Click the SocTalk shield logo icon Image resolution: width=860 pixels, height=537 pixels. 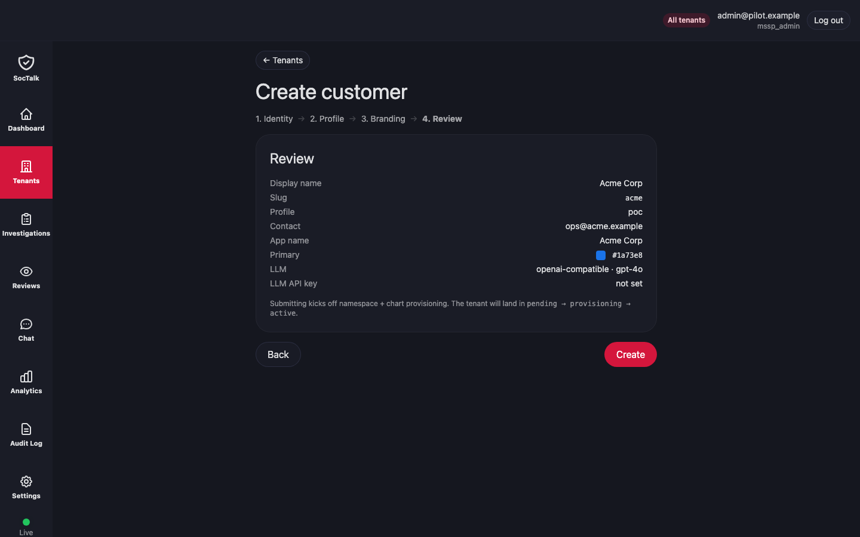pos(26,63)
